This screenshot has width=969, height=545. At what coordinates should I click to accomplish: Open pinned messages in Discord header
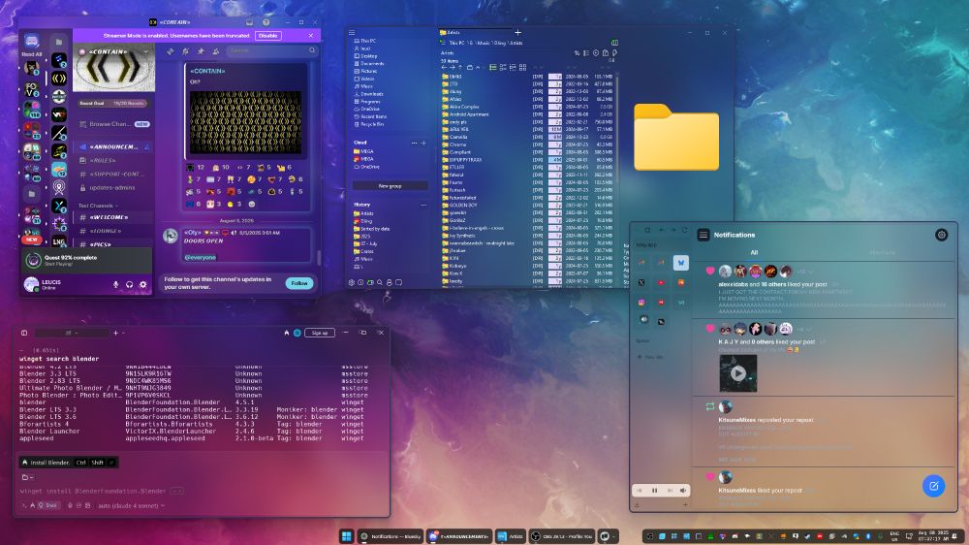(201, 51)
